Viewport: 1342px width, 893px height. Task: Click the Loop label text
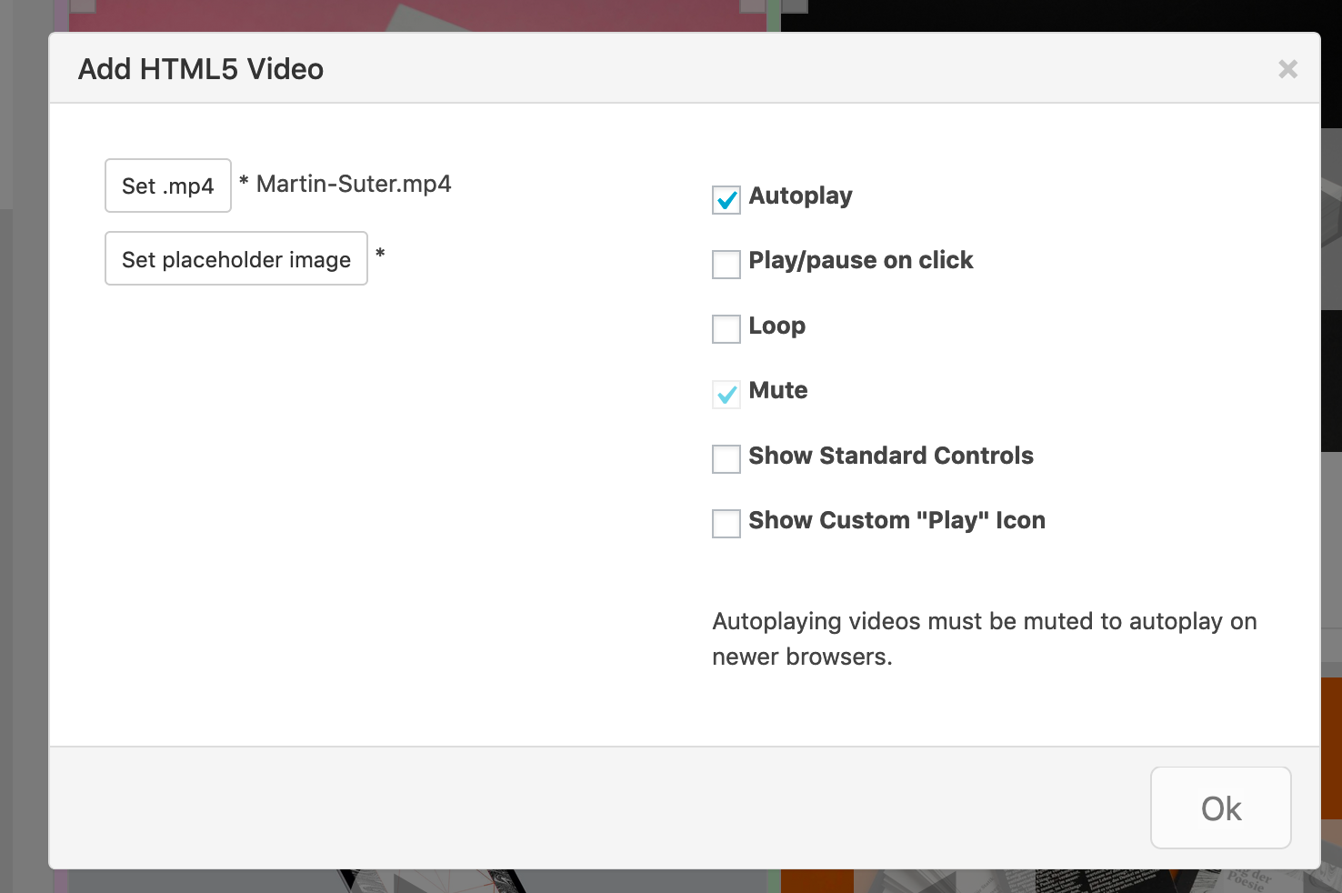coord(776,326)
